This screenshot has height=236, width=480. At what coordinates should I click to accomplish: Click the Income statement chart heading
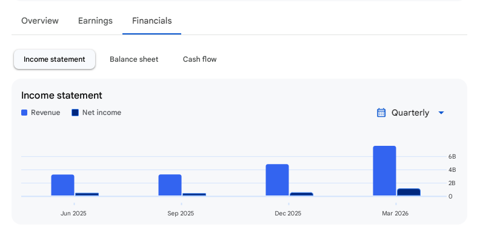click(x=62, y=96)
